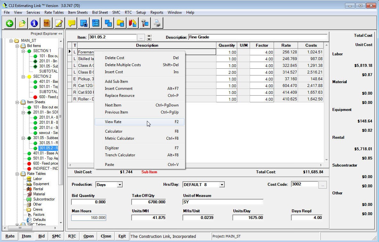Click the Item number spinner up arrow

(149, 36)
